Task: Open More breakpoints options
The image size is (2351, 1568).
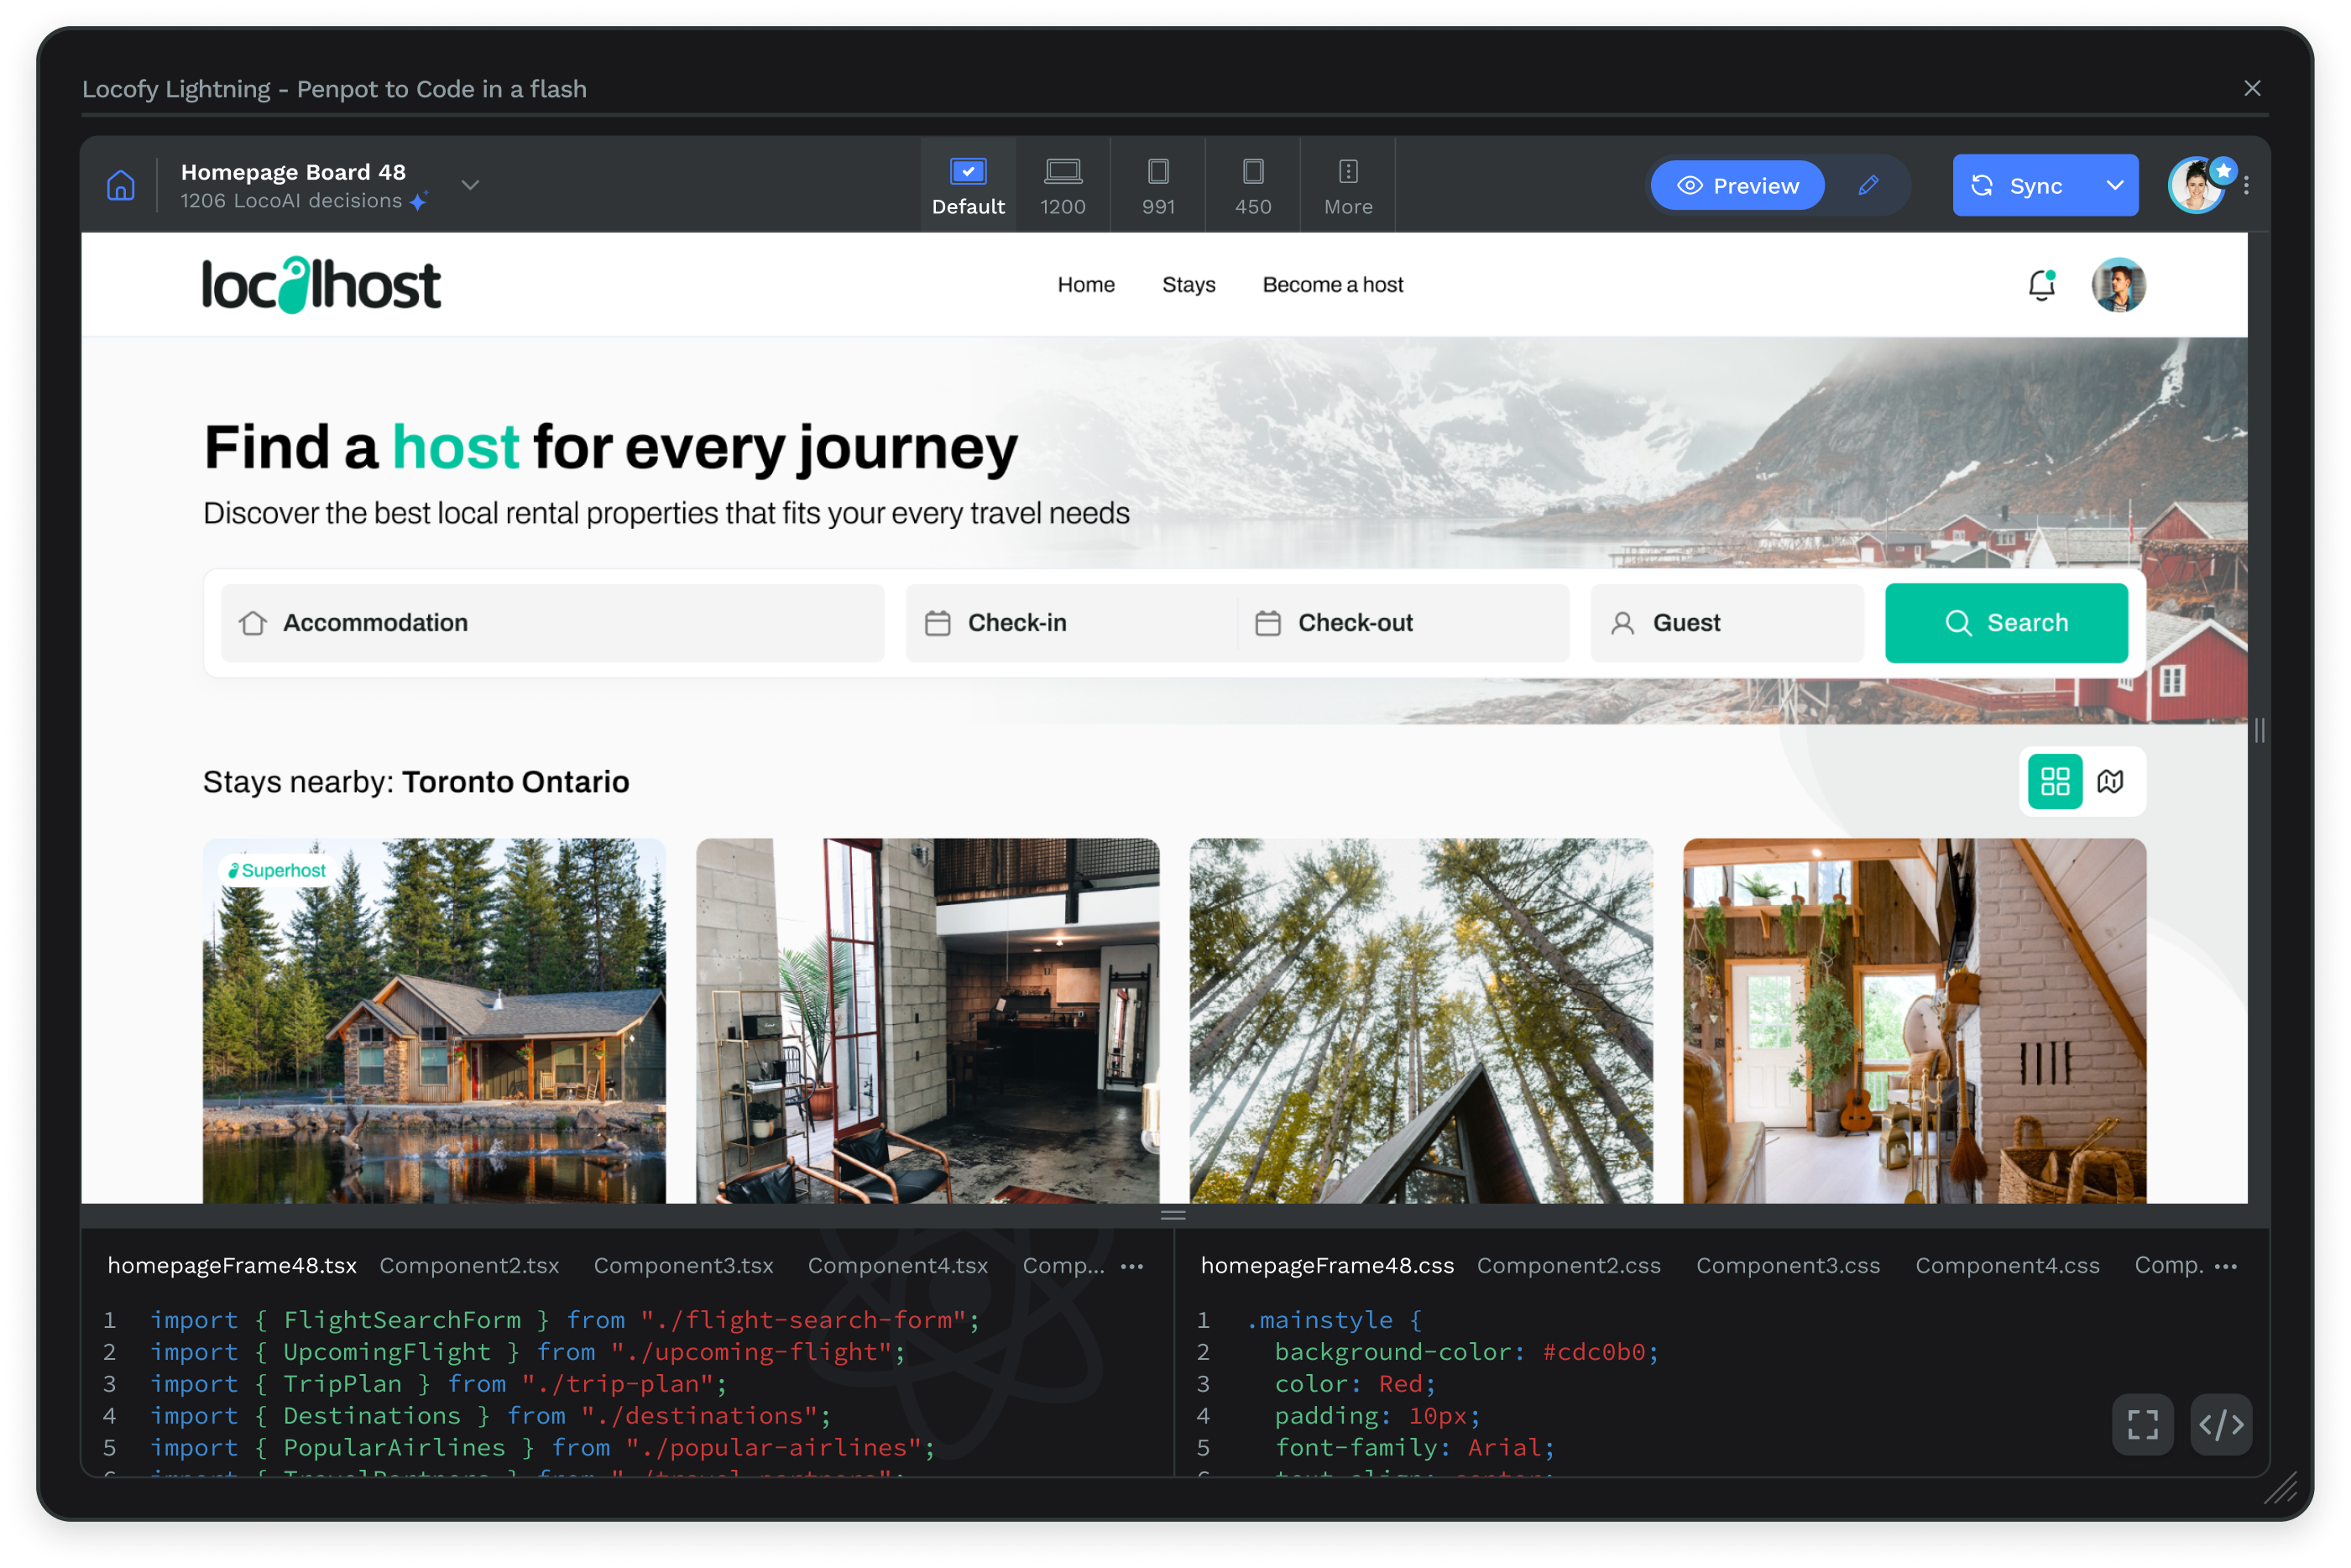Action: pos(1348,186)
